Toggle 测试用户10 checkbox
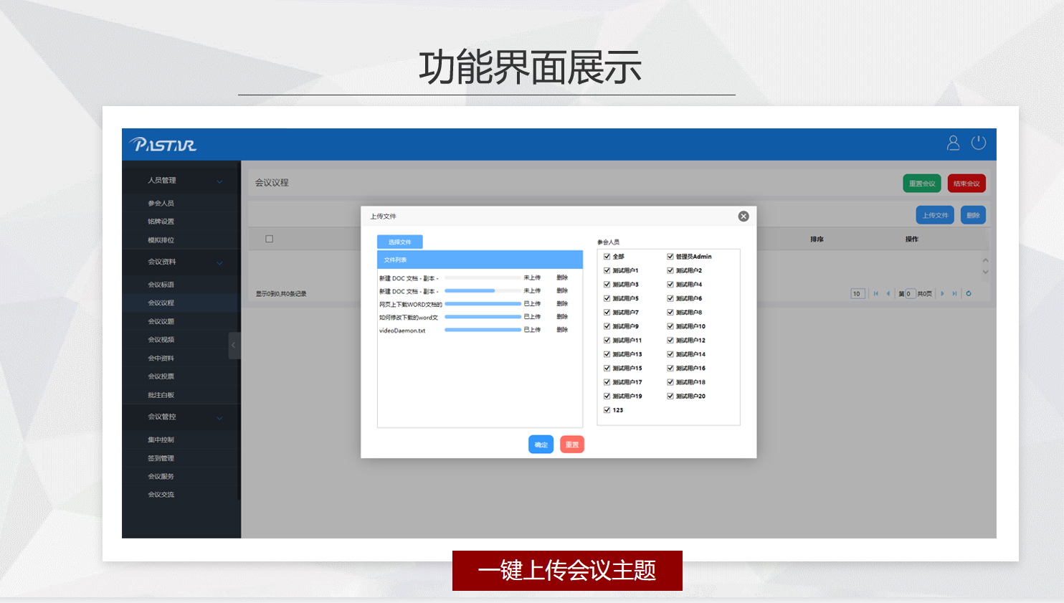1064x603 pixels. 670,326
